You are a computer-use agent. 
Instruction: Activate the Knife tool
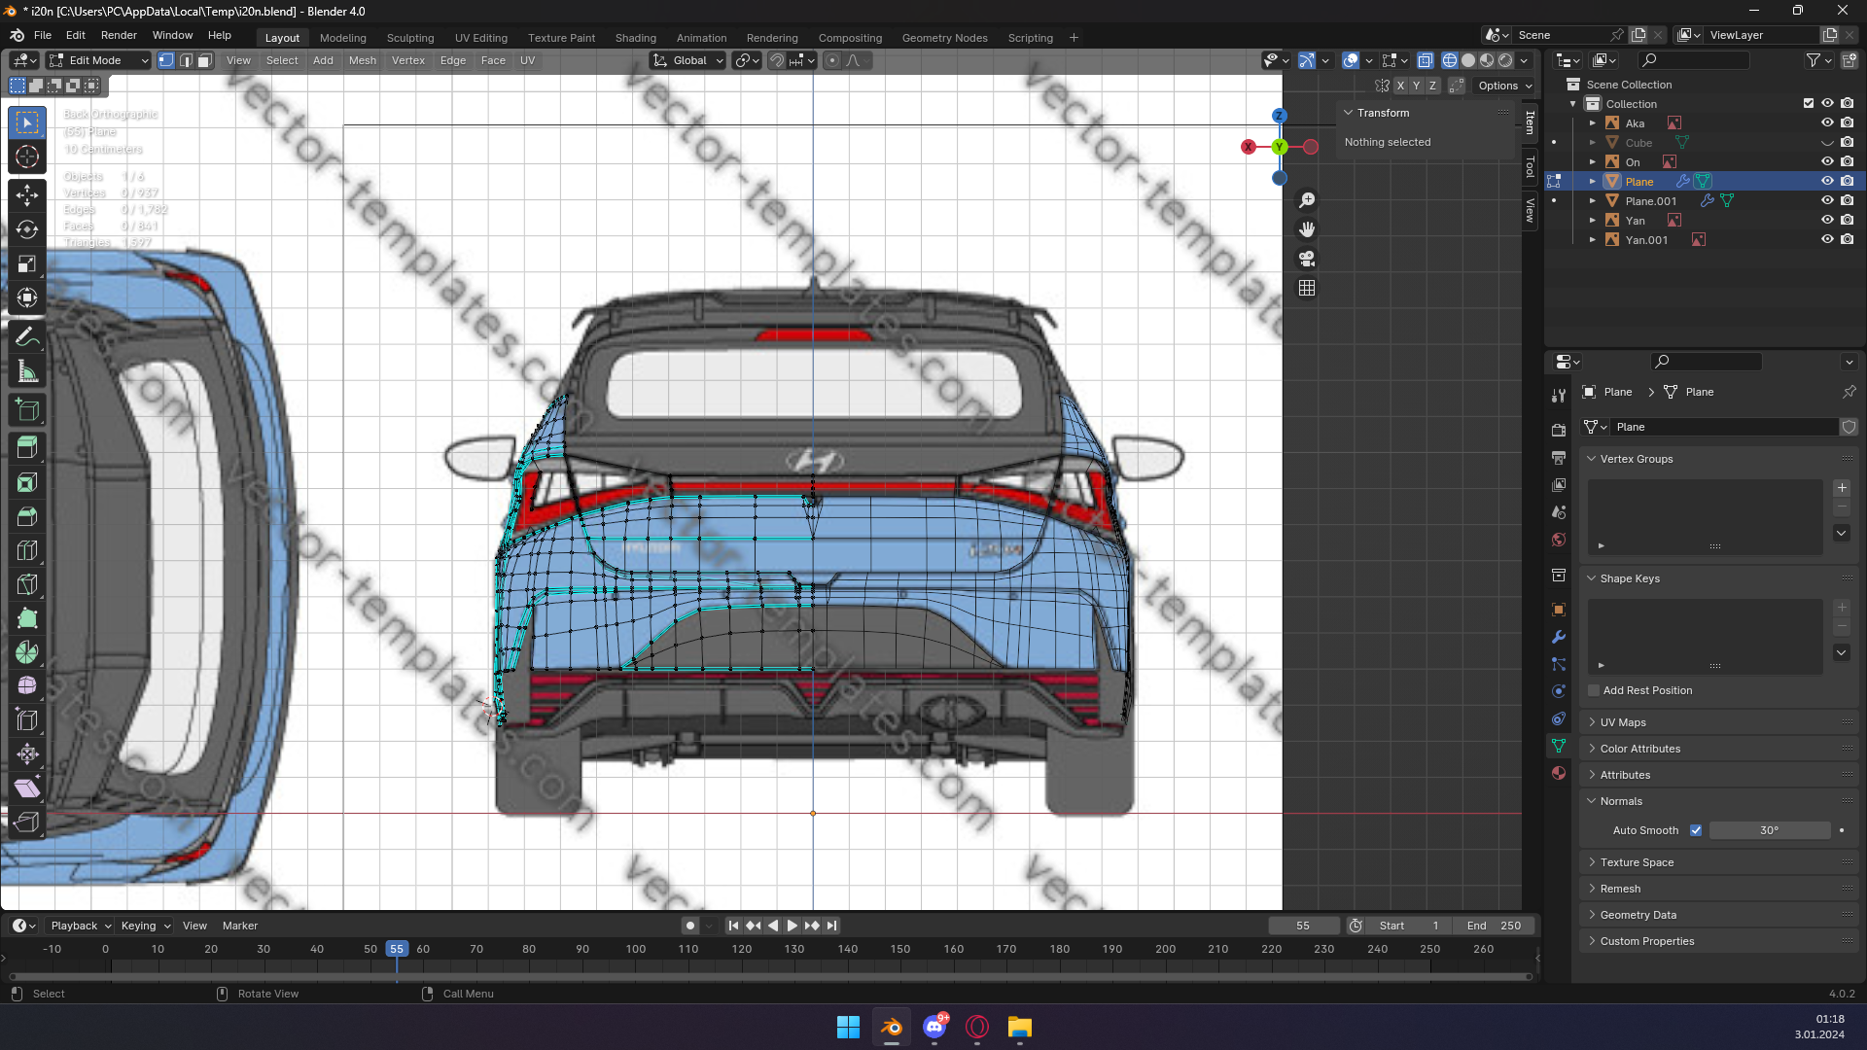pyautogui.click(x=27, y=584)
